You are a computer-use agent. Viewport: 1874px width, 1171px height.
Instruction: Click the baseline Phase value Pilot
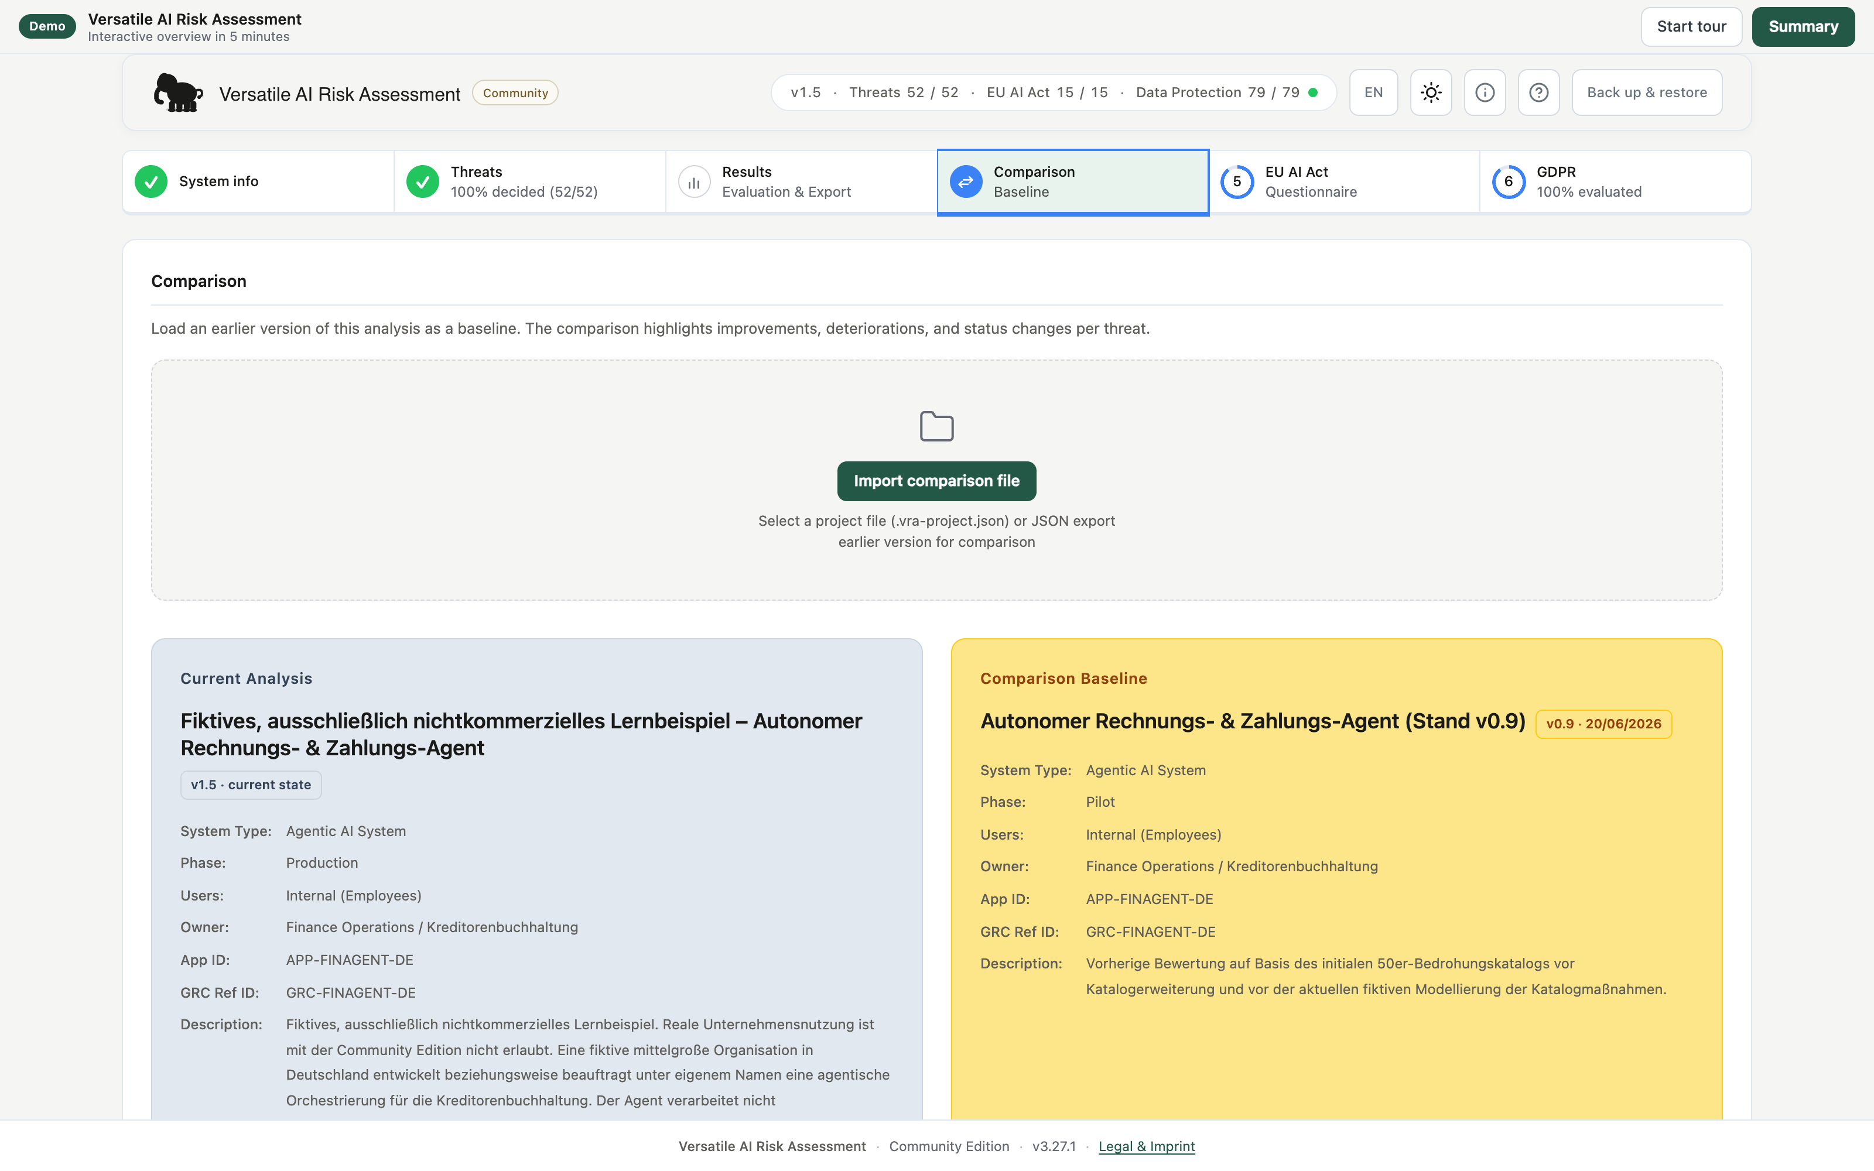click(1100, 802)
